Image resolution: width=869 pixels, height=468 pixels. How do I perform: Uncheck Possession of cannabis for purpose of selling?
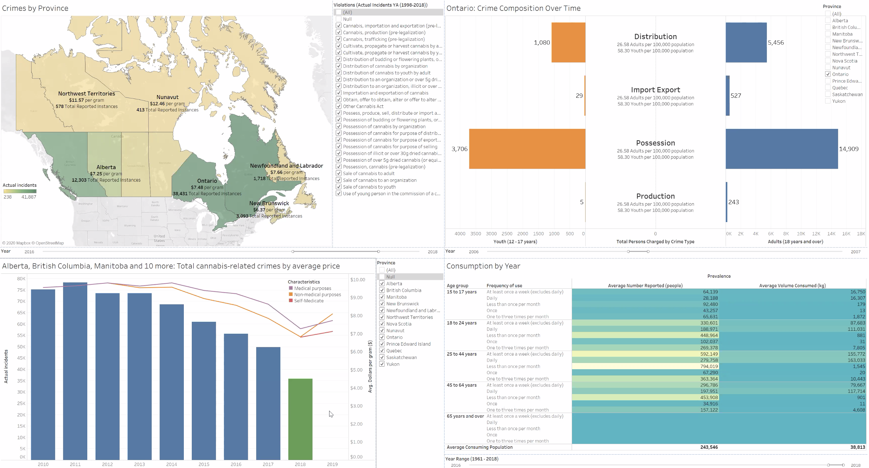coord(338,146)
